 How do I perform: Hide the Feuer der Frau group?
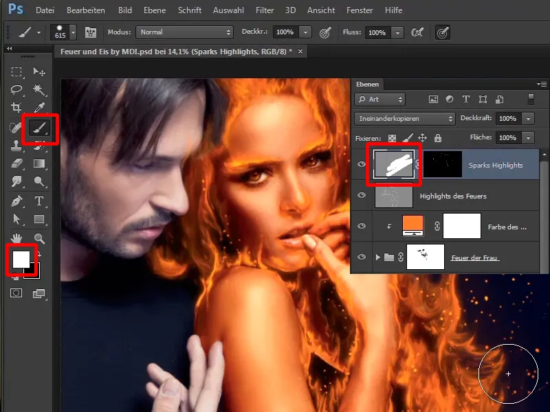[362, 257]
